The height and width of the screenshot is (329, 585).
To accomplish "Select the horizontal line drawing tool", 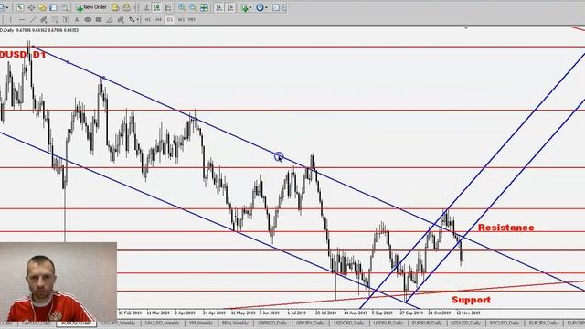I will point(22,19).
